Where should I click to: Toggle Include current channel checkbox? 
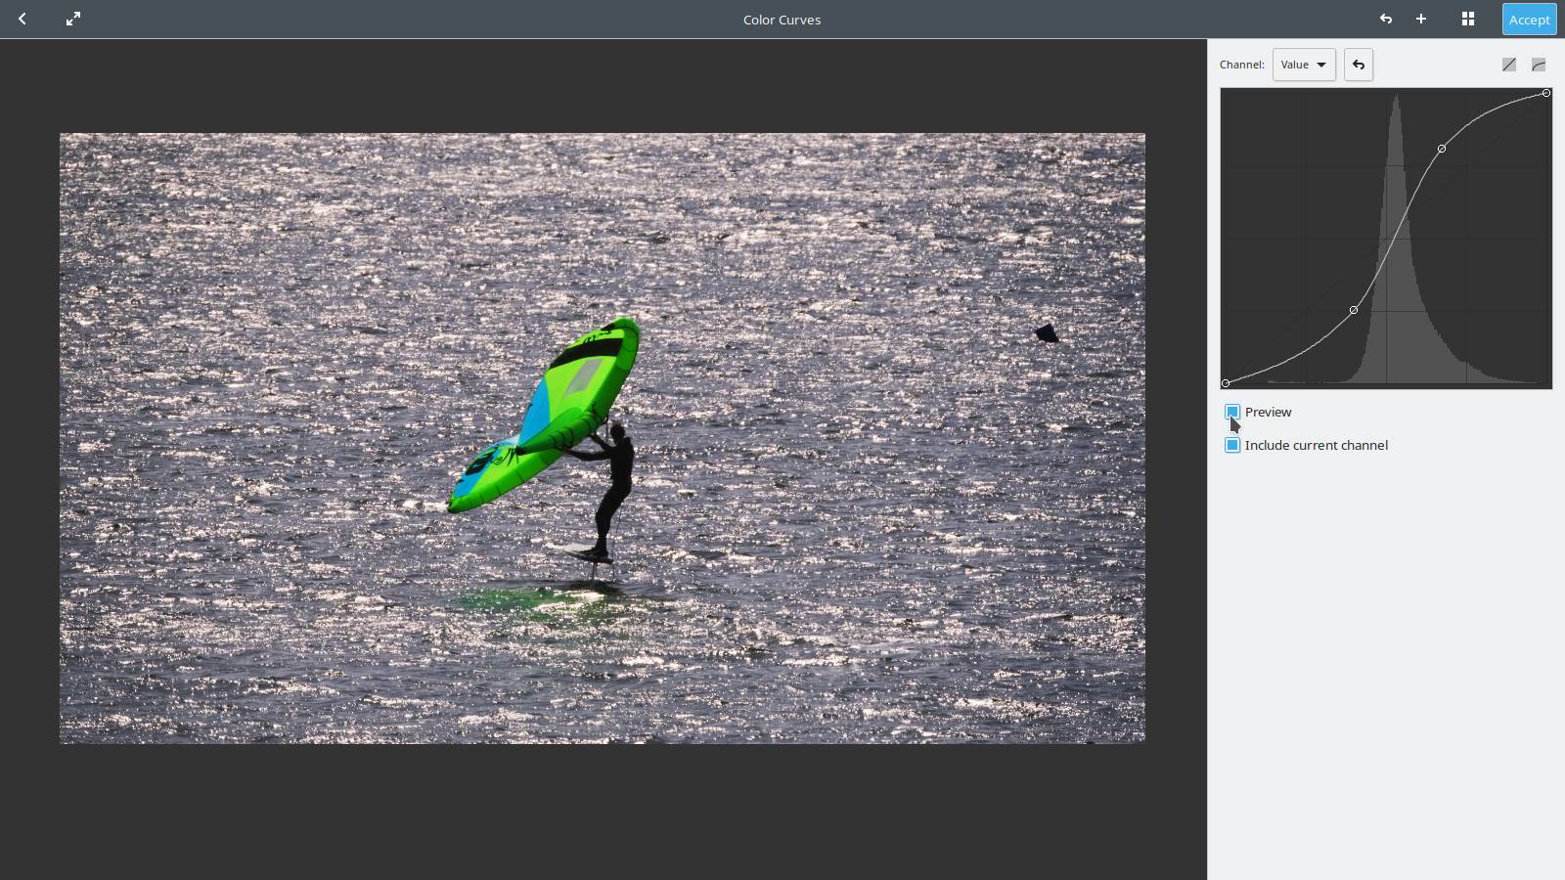point(1232,445)
